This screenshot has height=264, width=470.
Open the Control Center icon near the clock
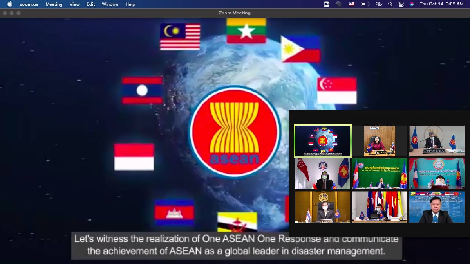click(x=401, y=4)
